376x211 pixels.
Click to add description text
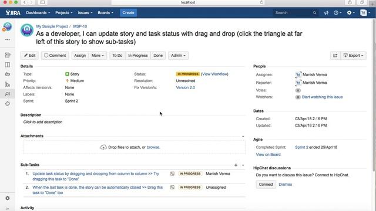tap(43, 122)
